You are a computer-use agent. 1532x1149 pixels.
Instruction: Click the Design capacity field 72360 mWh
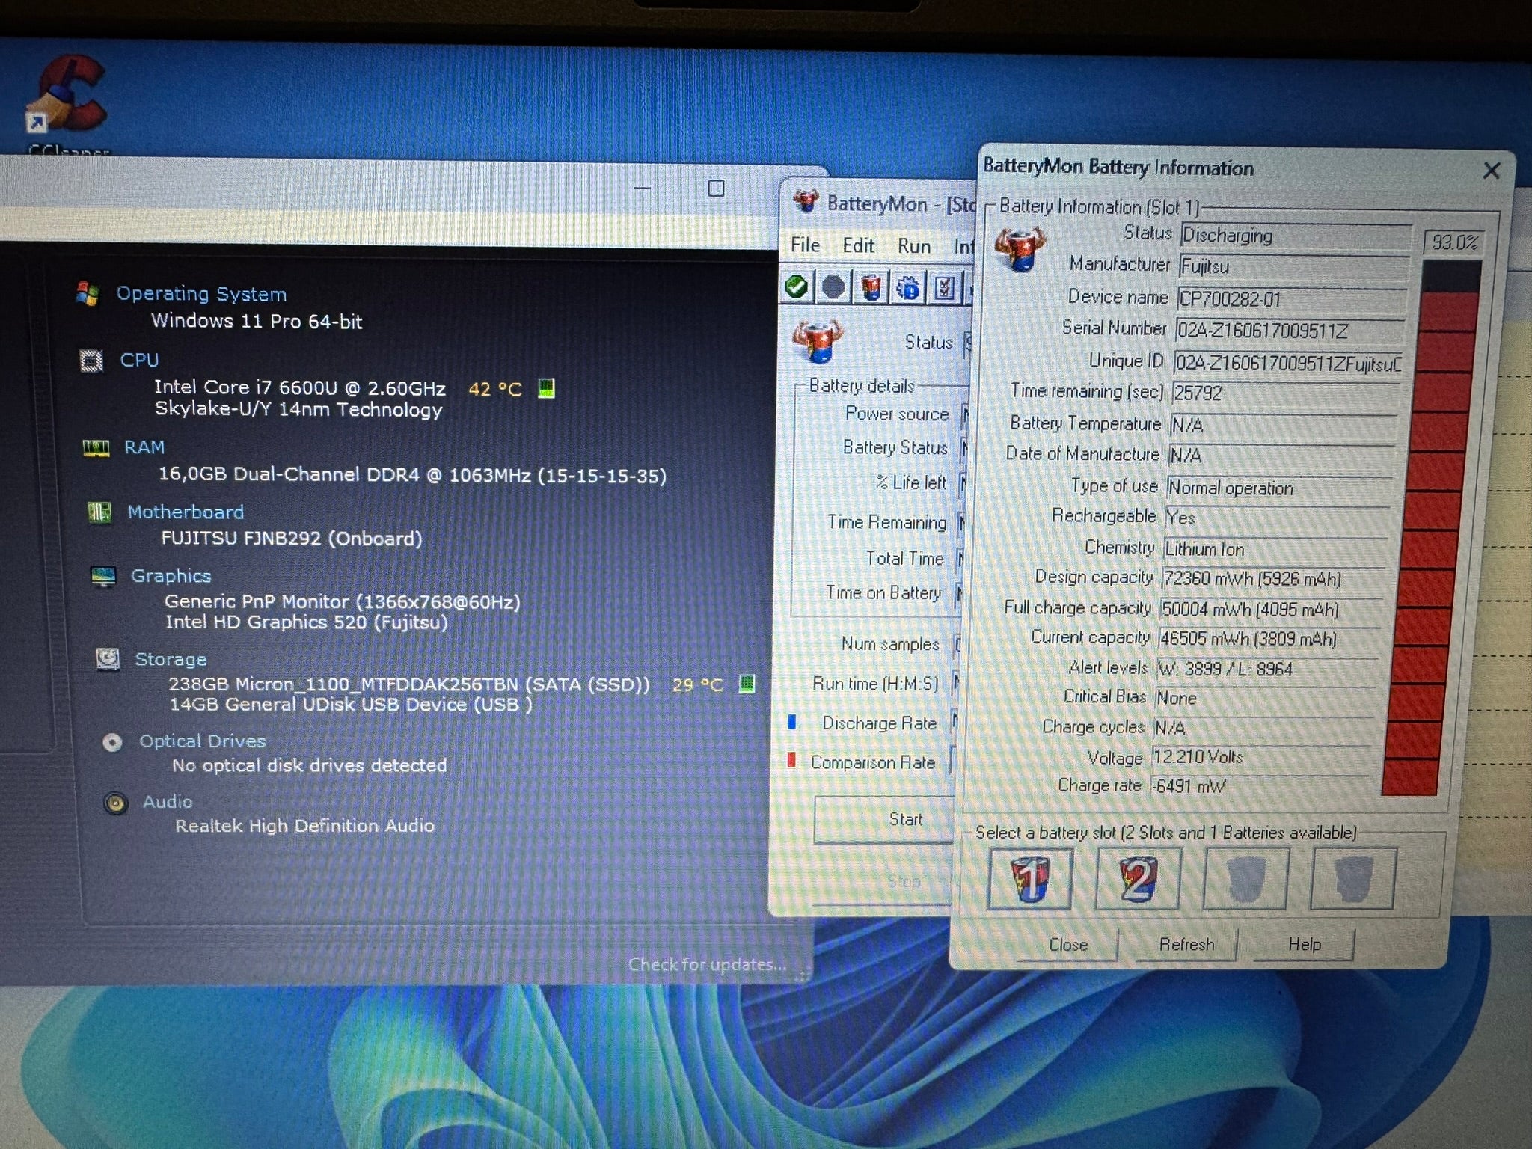1274,578
